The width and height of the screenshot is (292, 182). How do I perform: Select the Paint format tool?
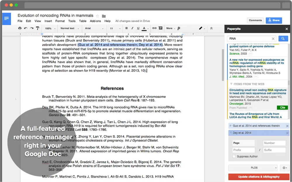[x=38, y=29]
